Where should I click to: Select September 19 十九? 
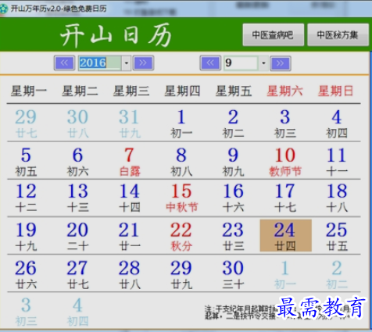coord(26,236)
